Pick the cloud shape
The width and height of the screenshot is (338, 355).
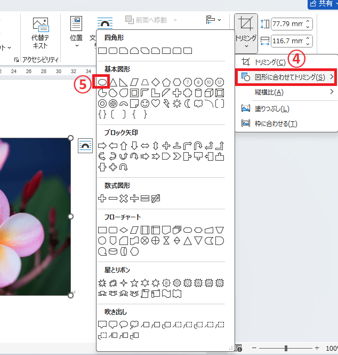click(198, 104)
